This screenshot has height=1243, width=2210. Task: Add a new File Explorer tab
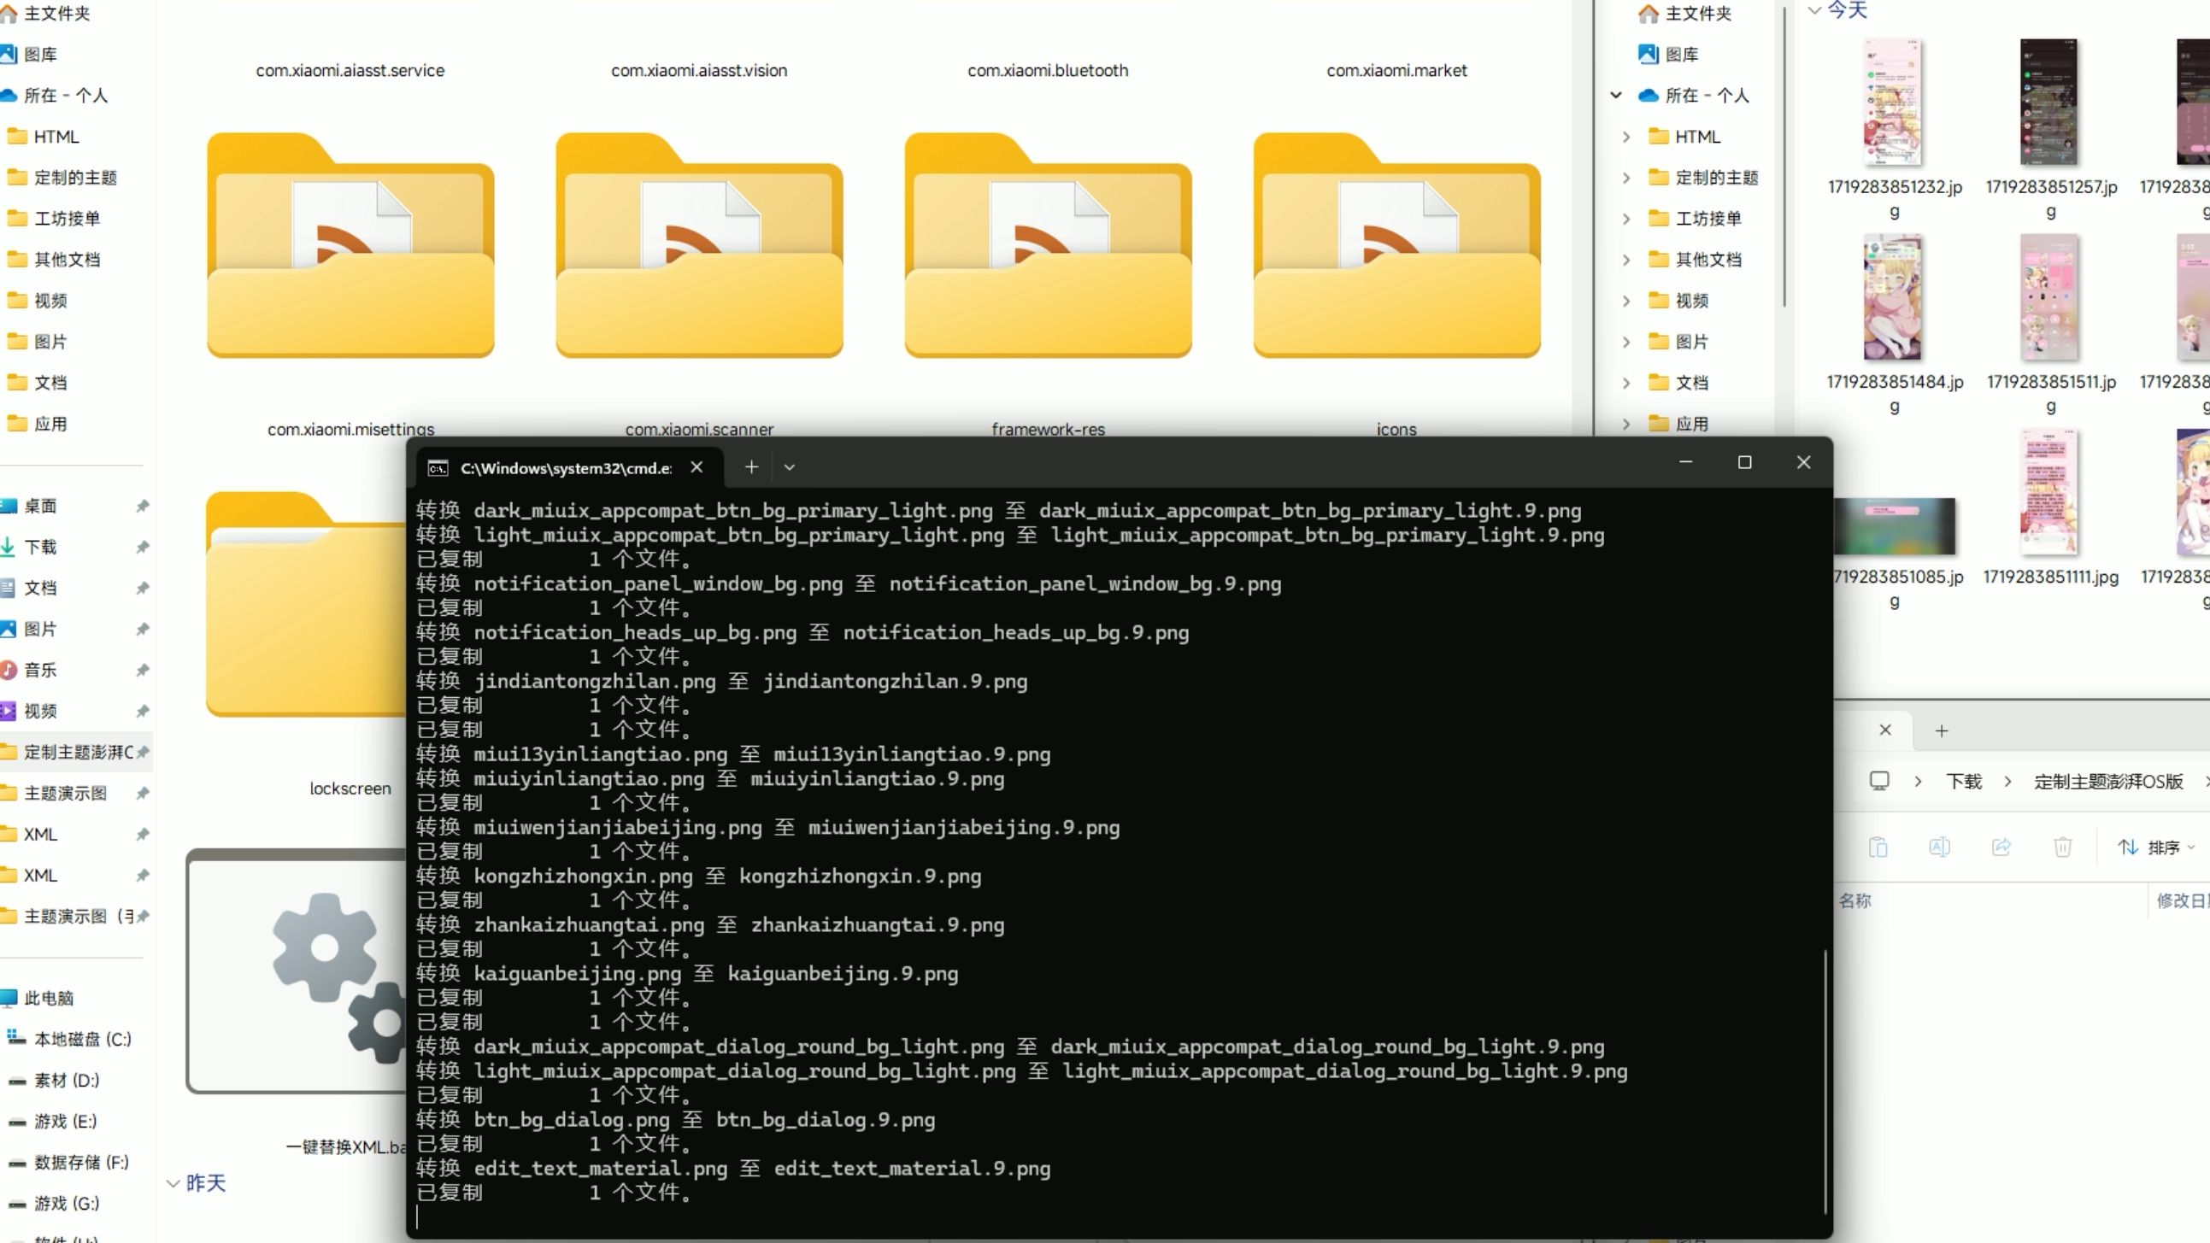[x=1942, y=731]
